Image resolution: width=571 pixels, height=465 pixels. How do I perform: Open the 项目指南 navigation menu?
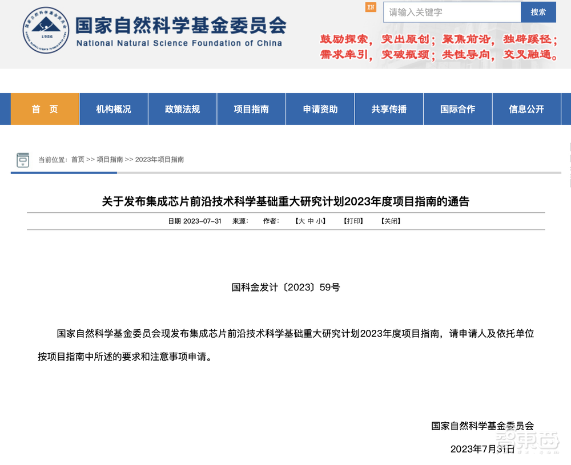click(251, 109)
